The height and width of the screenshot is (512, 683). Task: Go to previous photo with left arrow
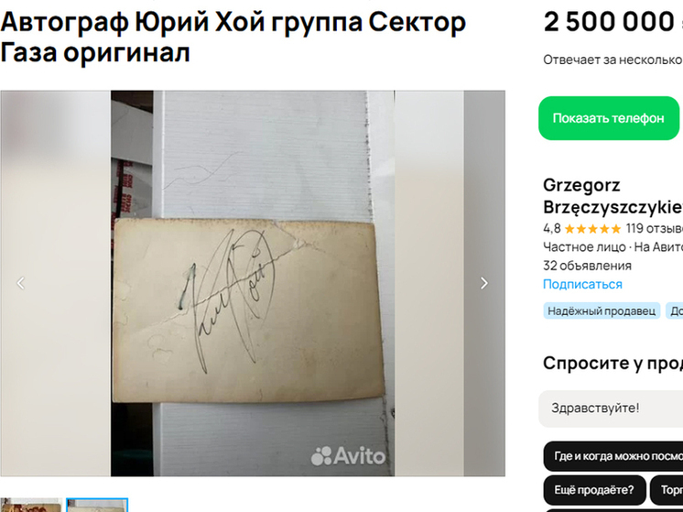(20, 283)
